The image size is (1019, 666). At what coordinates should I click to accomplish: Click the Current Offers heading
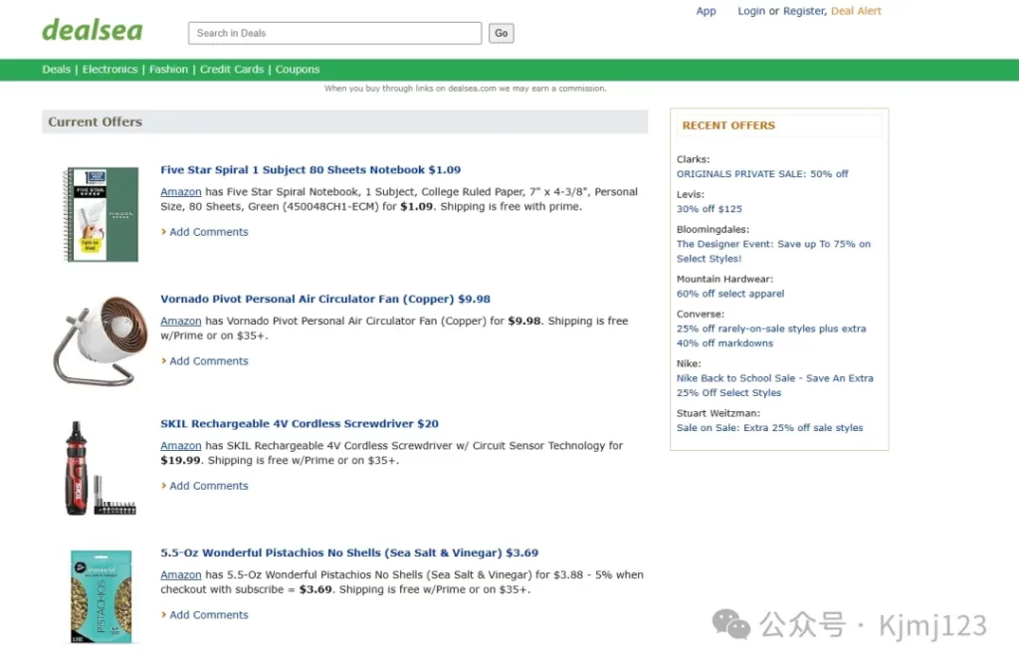[95, 122]
